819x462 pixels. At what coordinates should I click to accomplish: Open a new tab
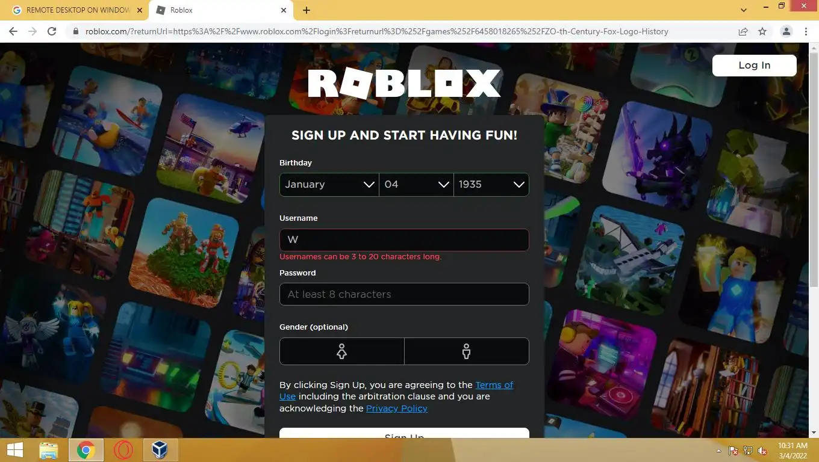[x=307, y=10]
